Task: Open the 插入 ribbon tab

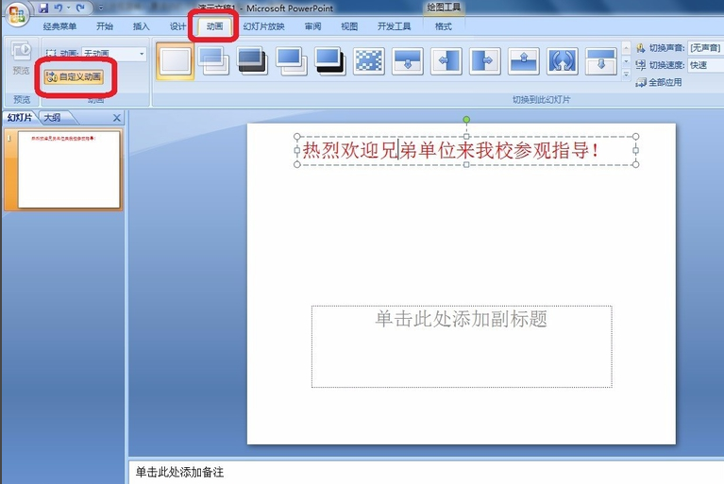Action: [141, 26]
